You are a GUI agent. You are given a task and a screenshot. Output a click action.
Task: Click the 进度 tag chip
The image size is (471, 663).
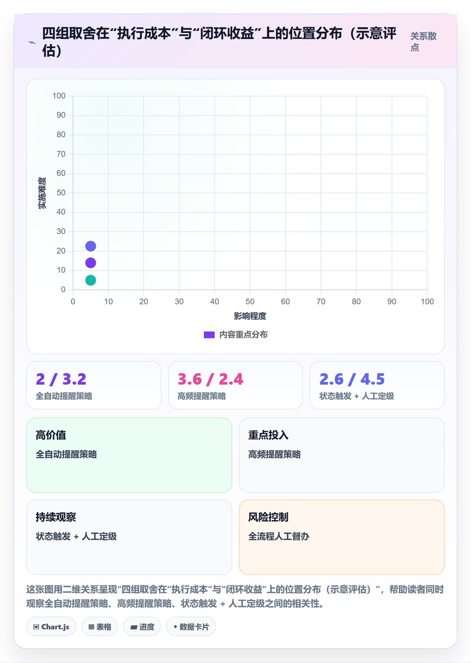click(142, 627)
